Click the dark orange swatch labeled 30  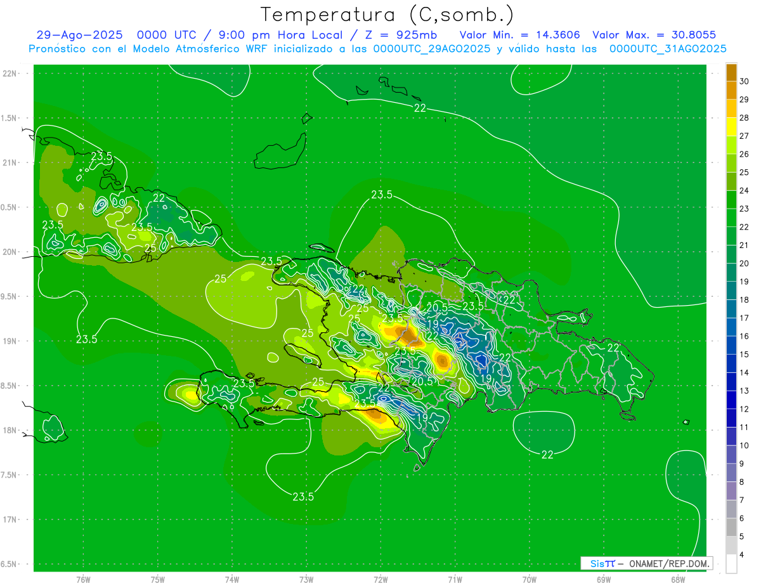[x=731, y=72]
